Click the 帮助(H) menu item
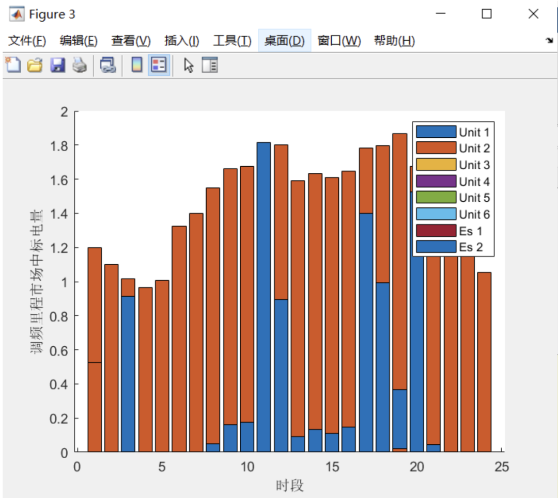558x498 pixels. 394,41
